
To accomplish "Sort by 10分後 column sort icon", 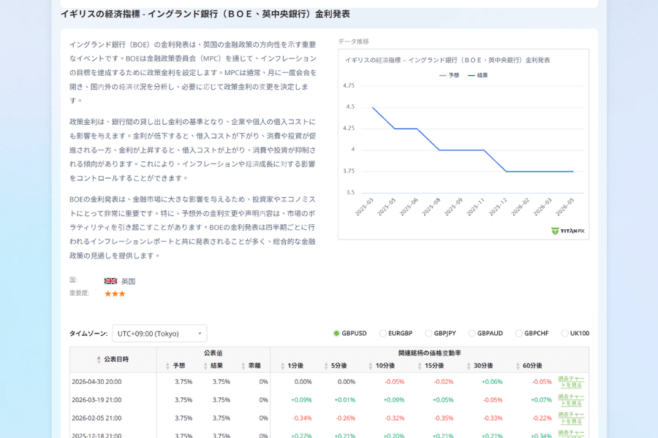I will tap(370, 366).
